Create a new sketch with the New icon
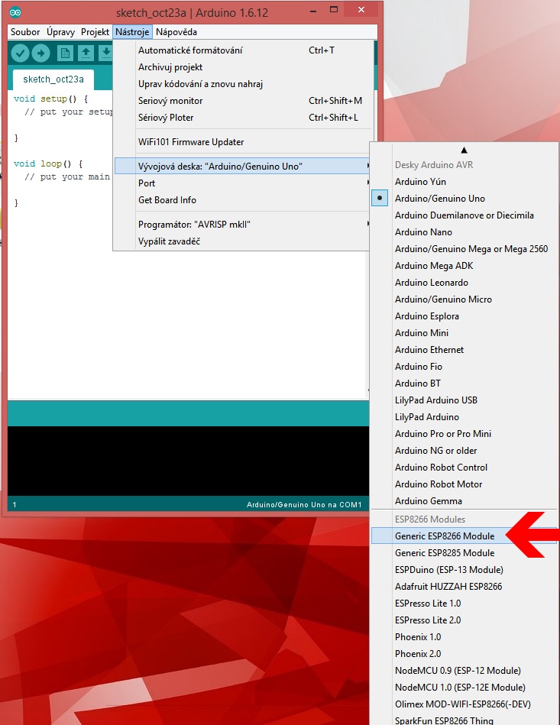This screenshot has width=560, height=725. point(65,53)
